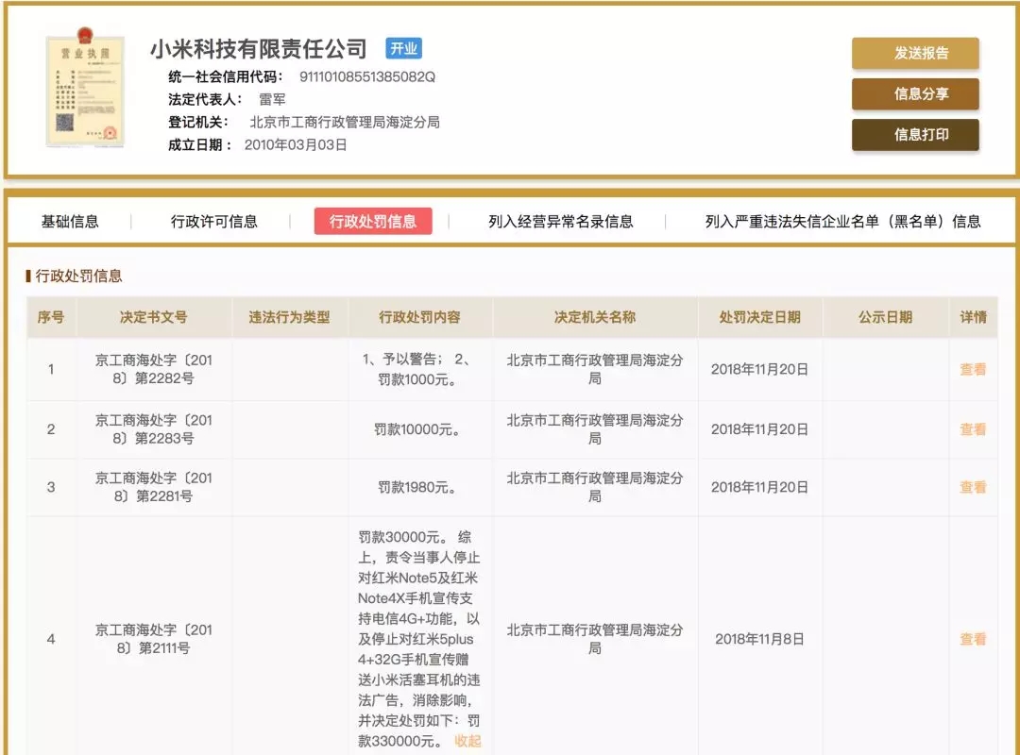Open 列入严重违法失信企业名单（黑名单）信息 tab
The width and height of the screenshot is (1020, 755).
point(843,222)
